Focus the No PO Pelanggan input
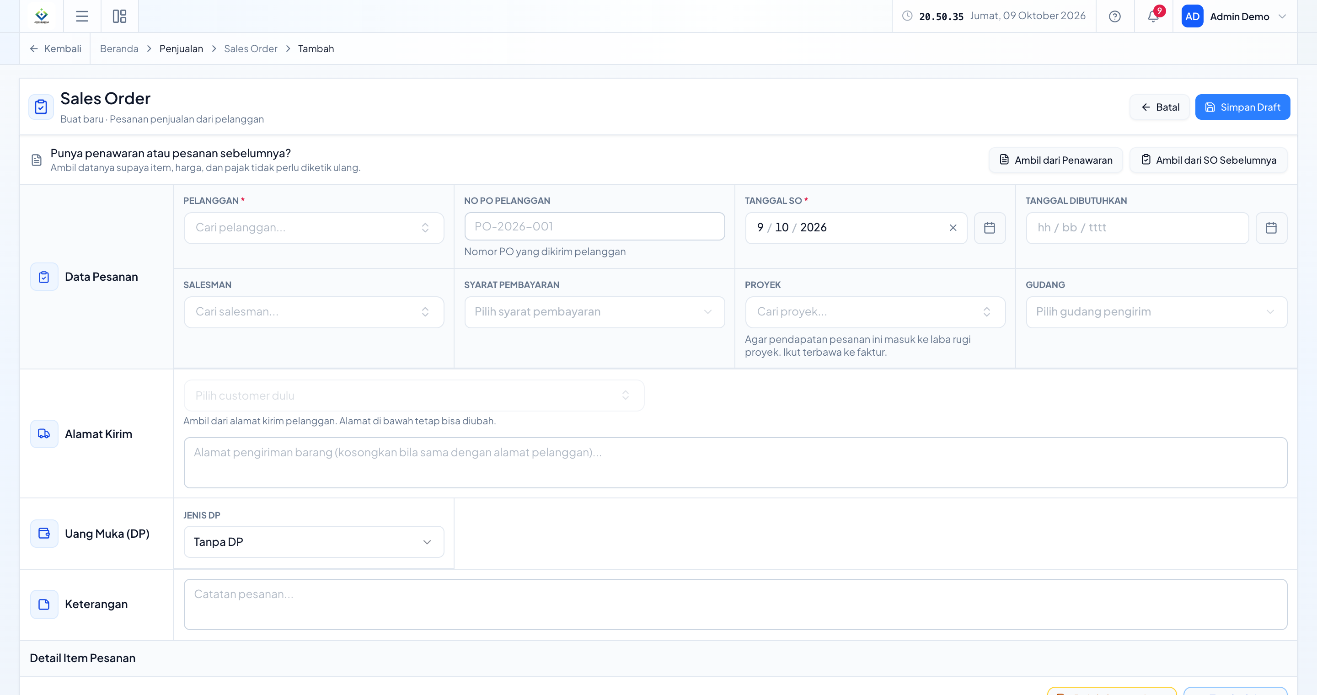Screen dimensions: 1317x695 [x=594, y=226]
